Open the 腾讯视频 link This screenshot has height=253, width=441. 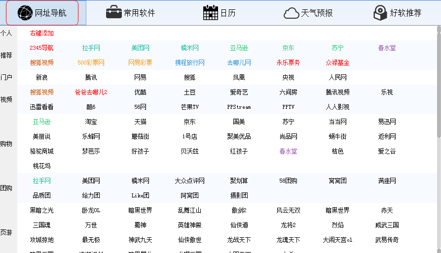pyautogui.click(x=337, y=92)
